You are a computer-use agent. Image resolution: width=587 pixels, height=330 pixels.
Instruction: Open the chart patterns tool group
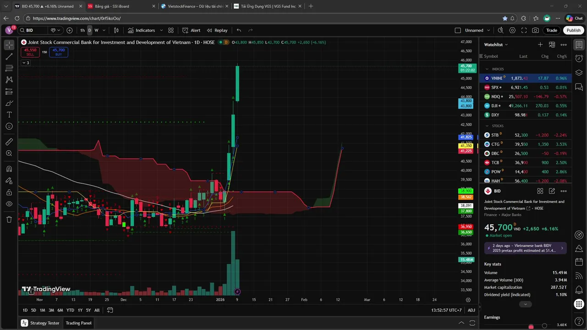click(9, 80)
